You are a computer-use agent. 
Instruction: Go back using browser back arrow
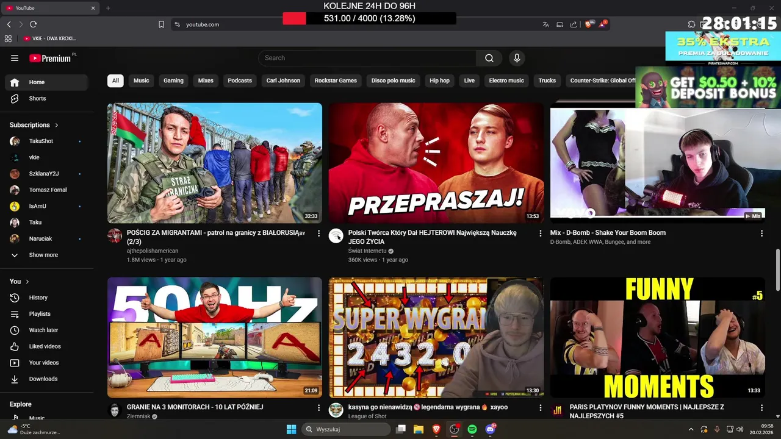click(x=9, y=24)
